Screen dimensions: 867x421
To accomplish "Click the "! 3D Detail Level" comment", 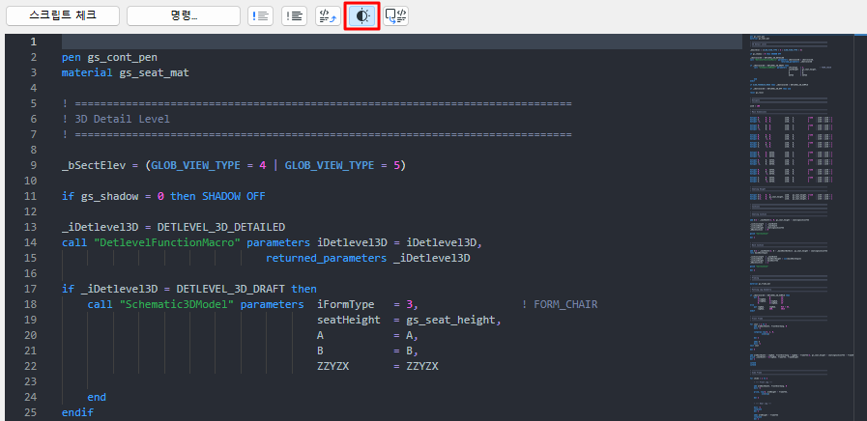I will pyautogui.click(x=116, y=119).
